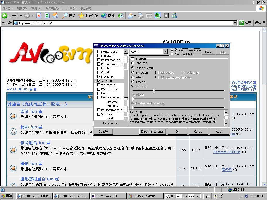Click the Export all settings button
267x200 pixels.
(152, 132)
